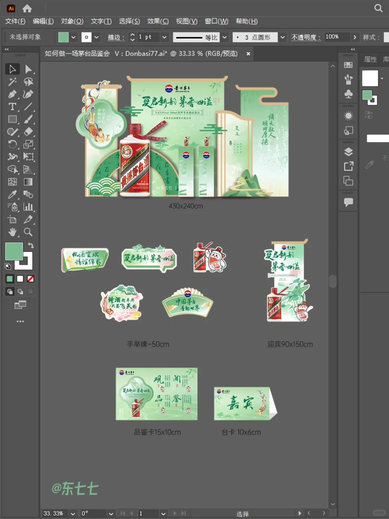Click the large white swatch in panel
The image size is (389, 519).
coord(370,78)
